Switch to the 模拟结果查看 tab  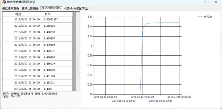pos(10,9)
